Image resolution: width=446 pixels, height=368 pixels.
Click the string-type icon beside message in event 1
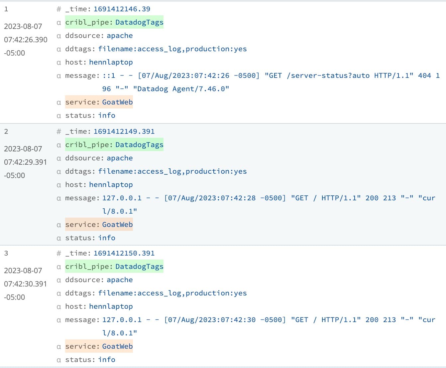click(x=59, y=76)
